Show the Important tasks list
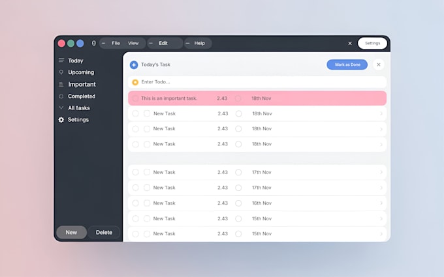This screenshot has width=444, height=277. [82, 84]
